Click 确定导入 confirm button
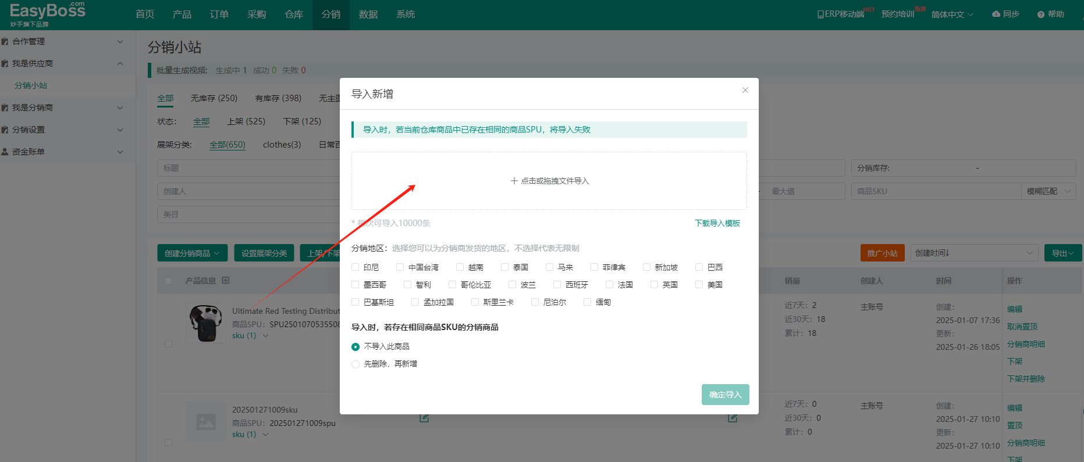Image resolution: width=1084 pixels, height=462 pixels. point(725,395)
